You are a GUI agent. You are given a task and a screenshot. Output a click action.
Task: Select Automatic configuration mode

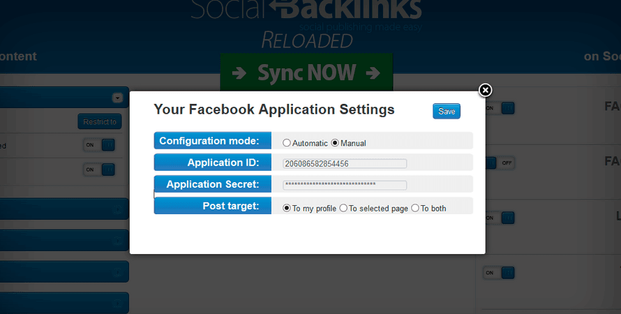[287, 143]
